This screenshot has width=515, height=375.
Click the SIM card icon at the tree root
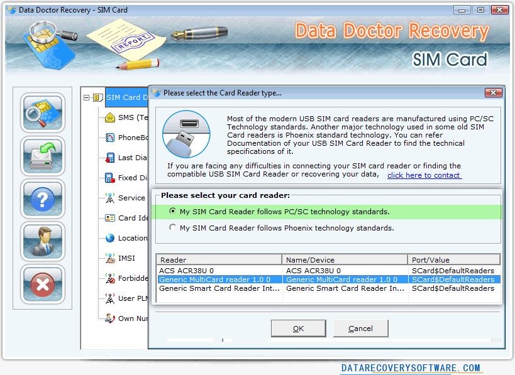pyautogui.click(x=97, y=97)
